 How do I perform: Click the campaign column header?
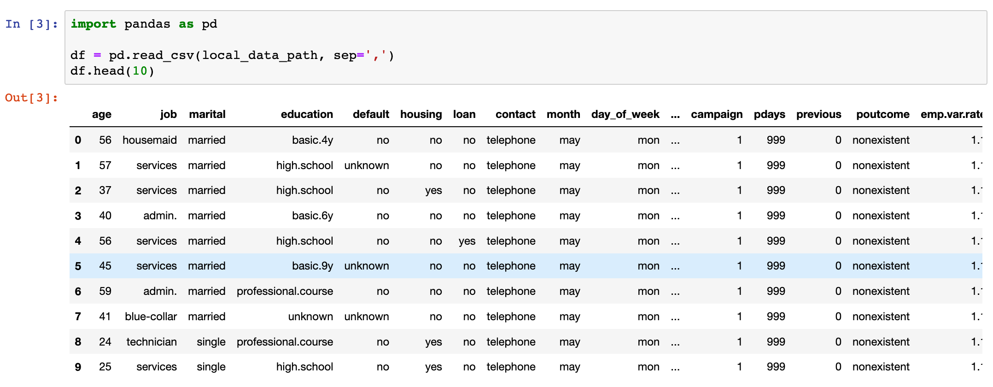tap(717, 114)
